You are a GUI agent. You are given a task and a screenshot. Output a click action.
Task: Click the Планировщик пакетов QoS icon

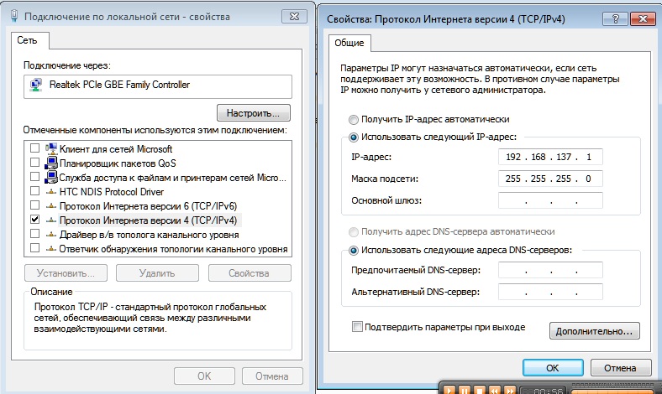coord(51,163)
